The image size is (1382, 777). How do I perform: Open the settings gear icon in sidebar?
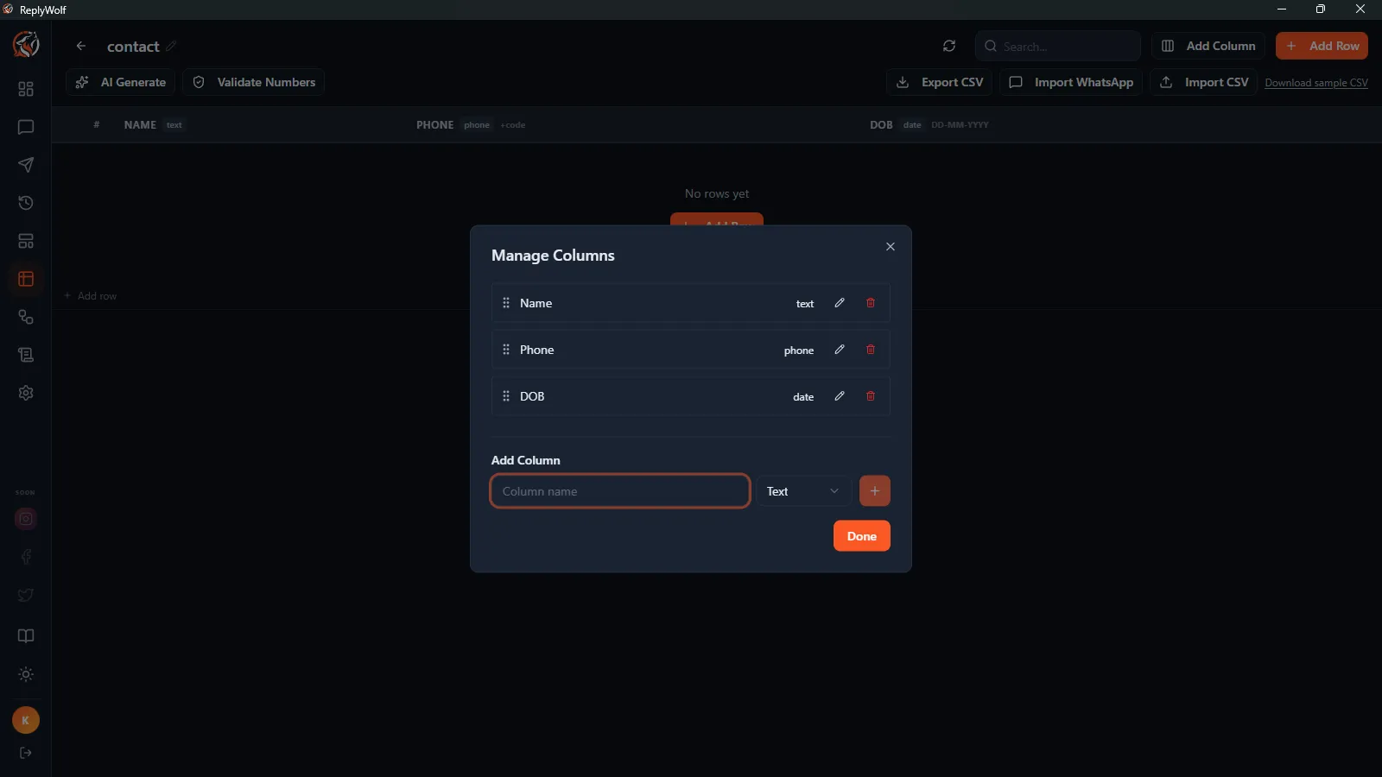point(26,393)
